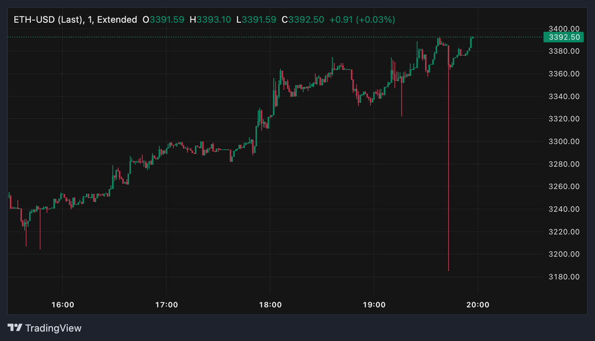Click the 3180.00 price axis label
The image size is (595, 341).
point(565,277)
